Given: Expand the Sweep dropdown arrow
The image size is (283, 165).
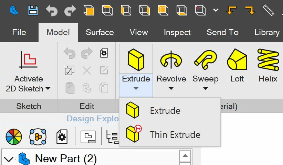Looking at the screenshot, I should pos(206,88).
